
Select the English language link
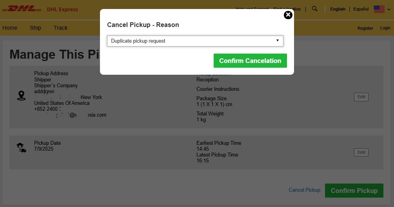click(338, 9)
